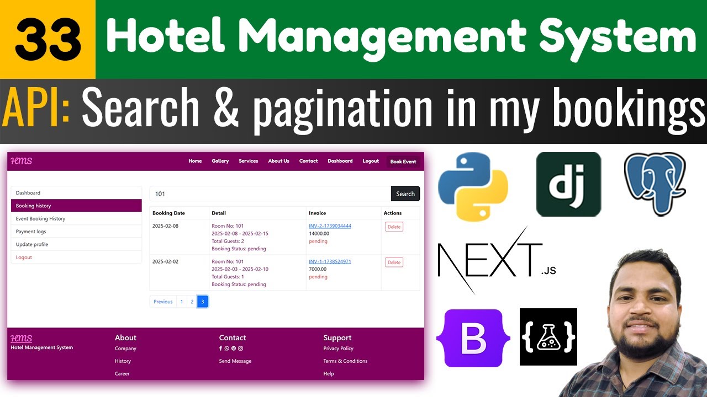Open About Us in the navbar
This screenshot has width=707, height=397.
pos(279,161)
